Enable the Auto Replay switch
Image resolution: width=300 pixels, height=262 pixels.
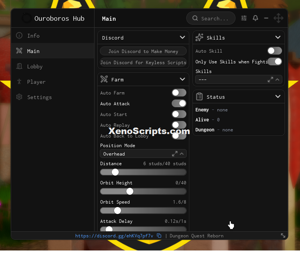pyautogui.click(x=179, y=125)
